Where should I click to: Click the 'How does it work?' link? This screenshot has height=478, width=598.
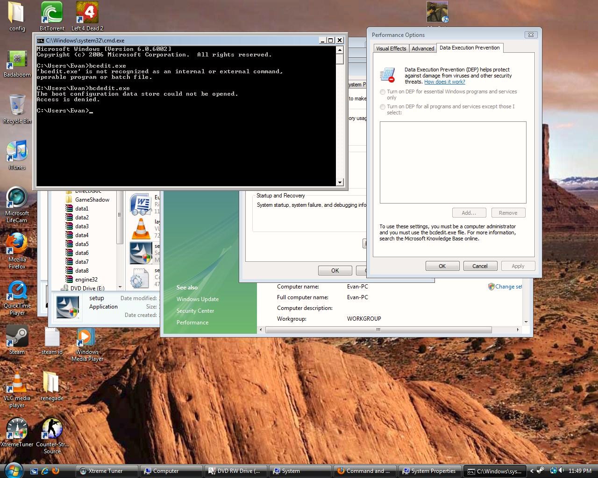coord(444,82)
